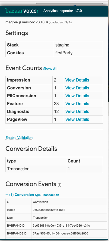The image size is (109, 241).
Task: Click the bazaarvoice logo in header
Action: 22,11
